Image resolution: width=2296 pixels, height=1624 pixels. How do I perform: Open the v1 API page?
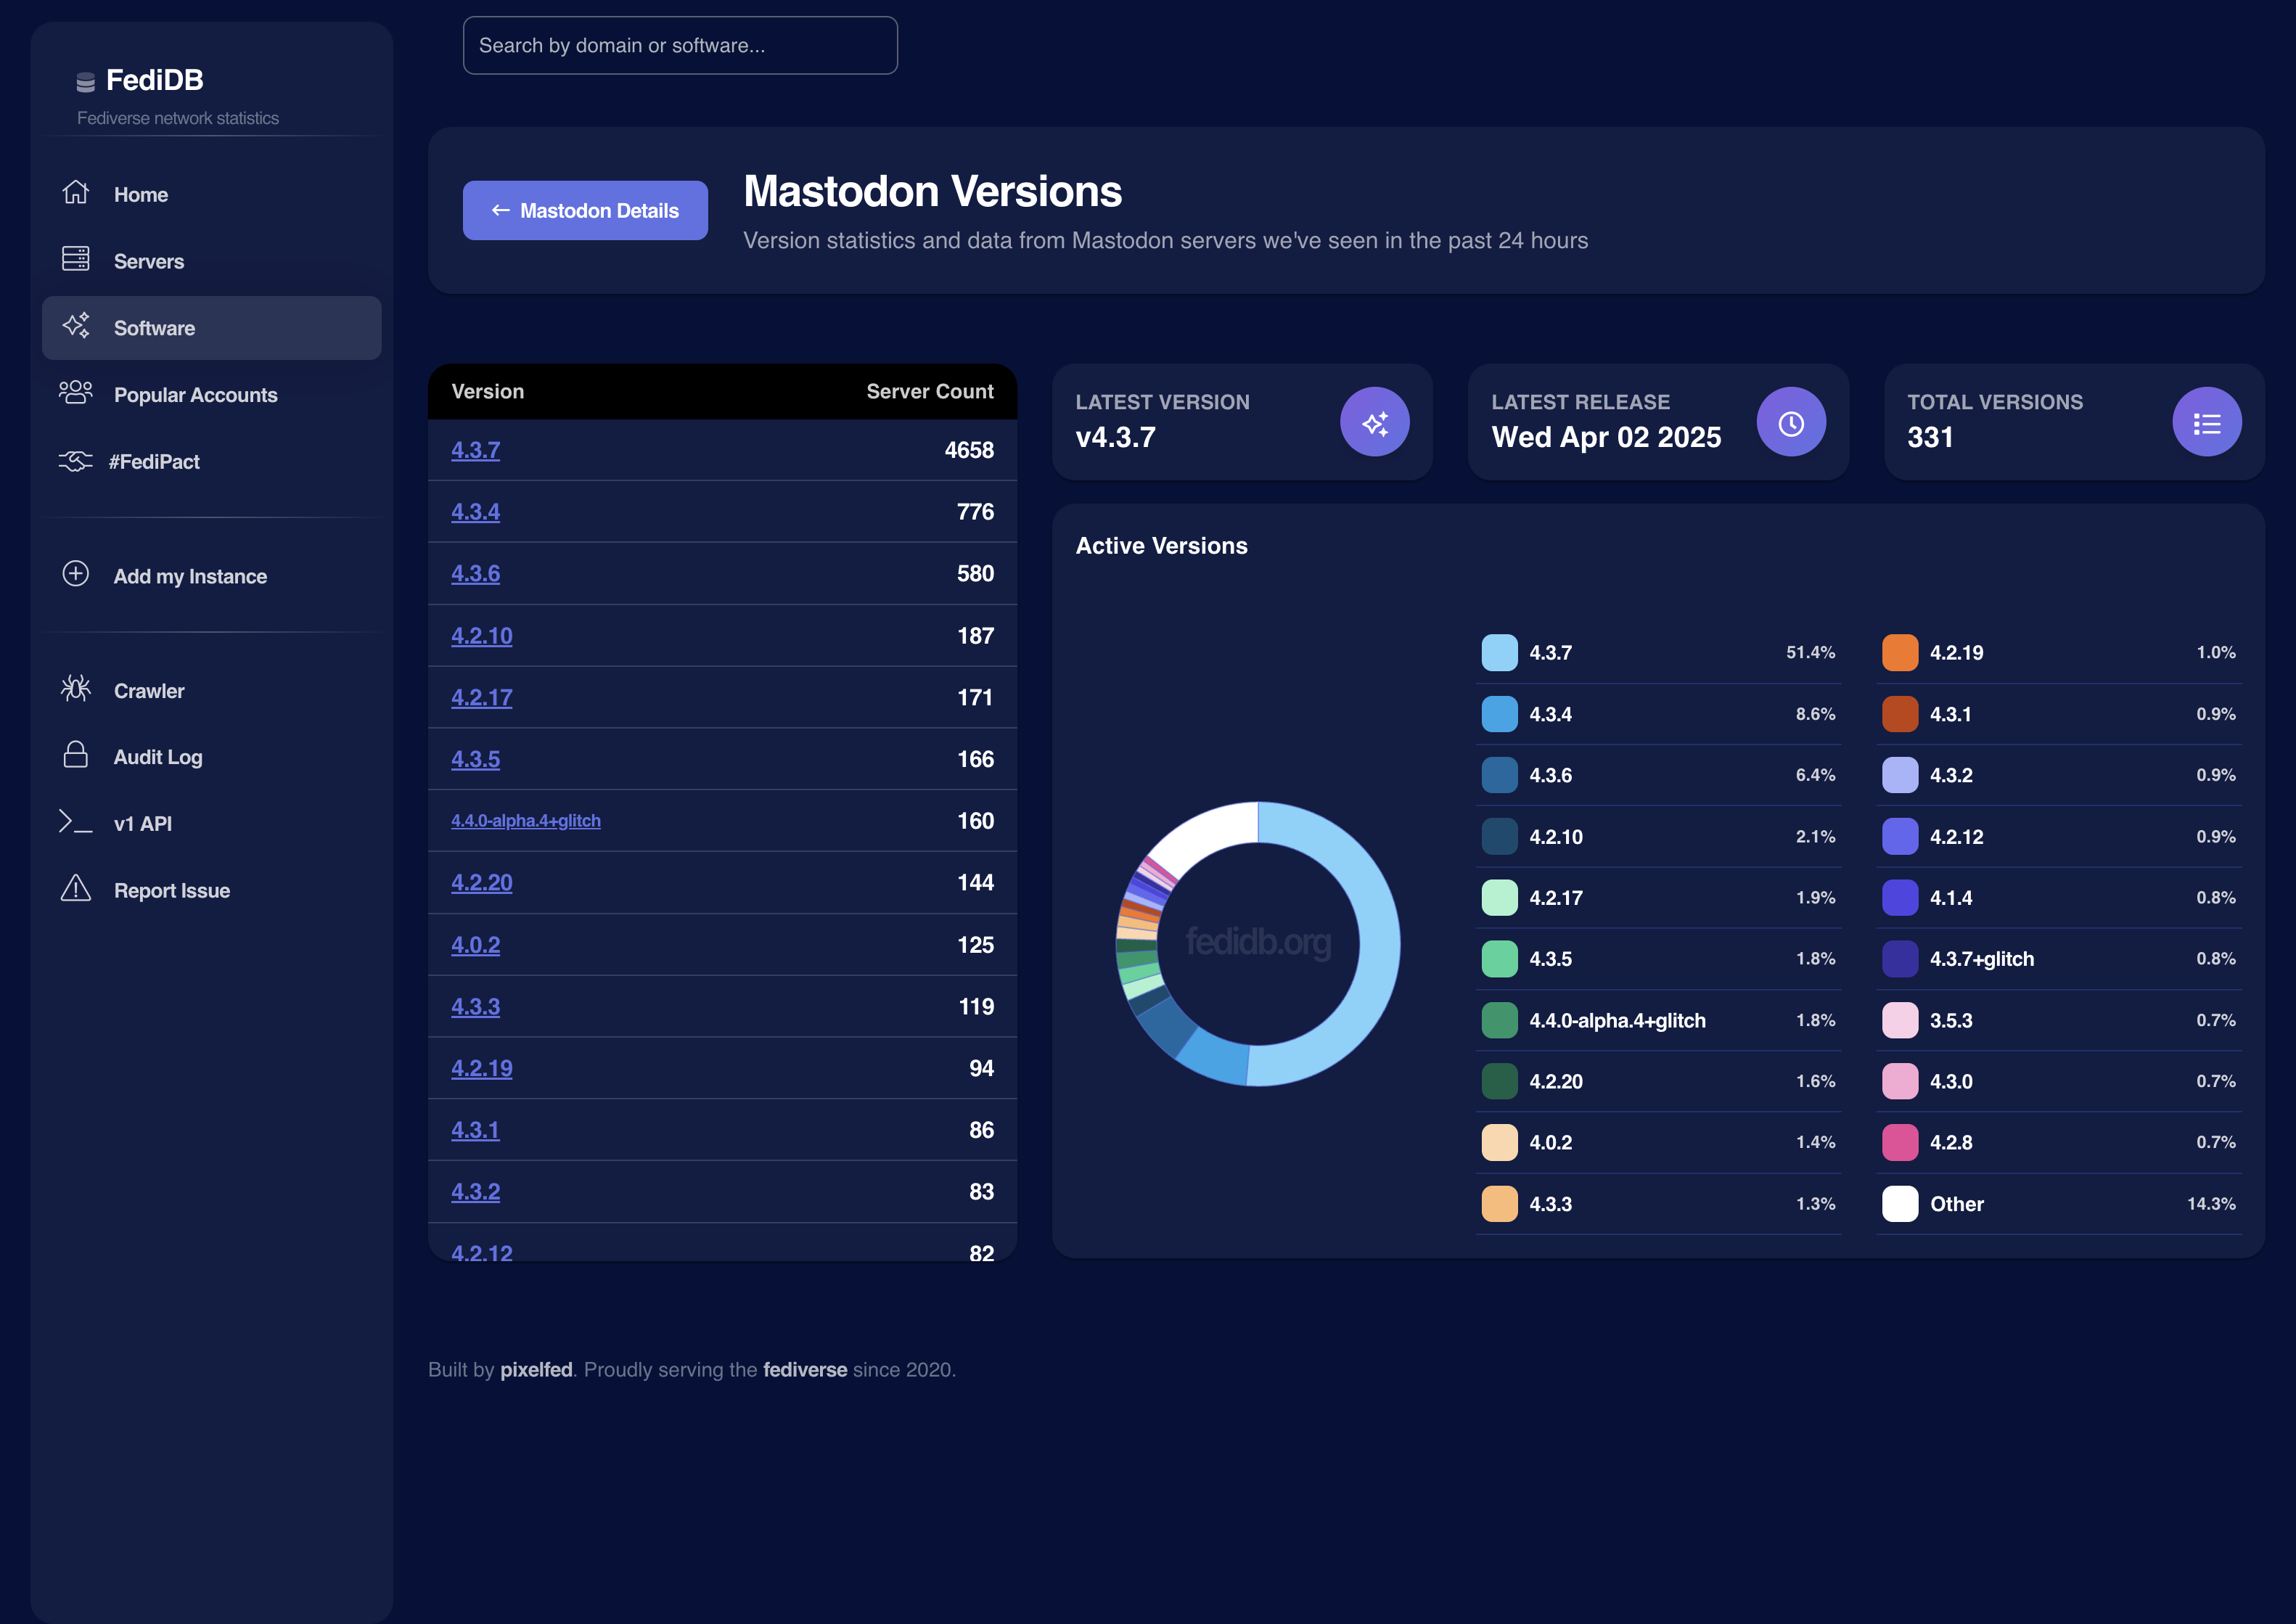click(x=211, y=824)
